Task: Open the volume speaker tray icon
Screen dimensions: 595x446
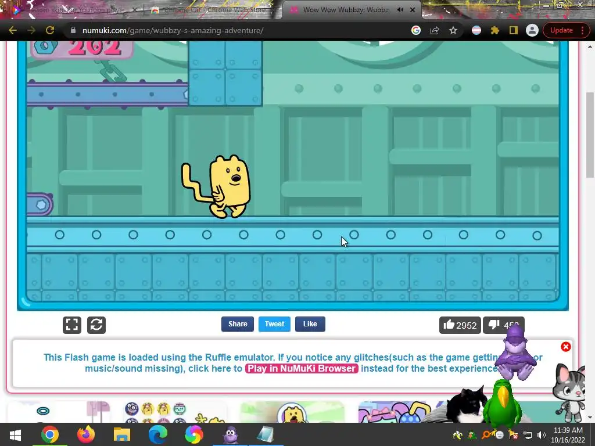Action: point(542,435)
